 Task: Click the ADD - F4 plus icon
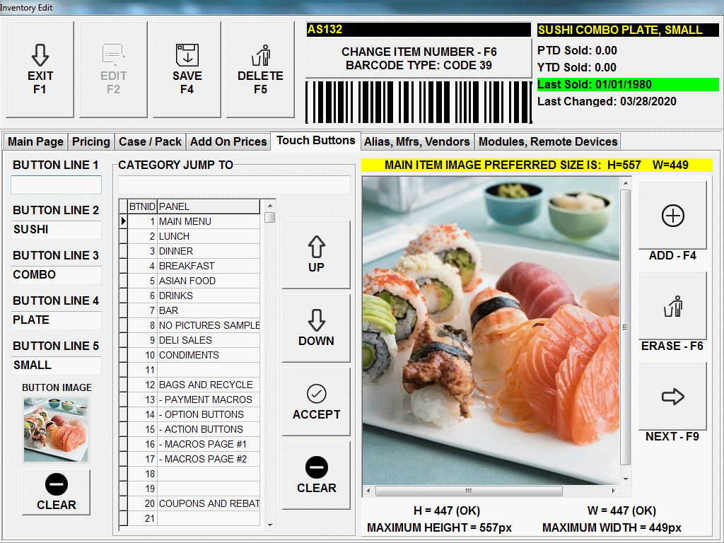click(x=672, y=216)
